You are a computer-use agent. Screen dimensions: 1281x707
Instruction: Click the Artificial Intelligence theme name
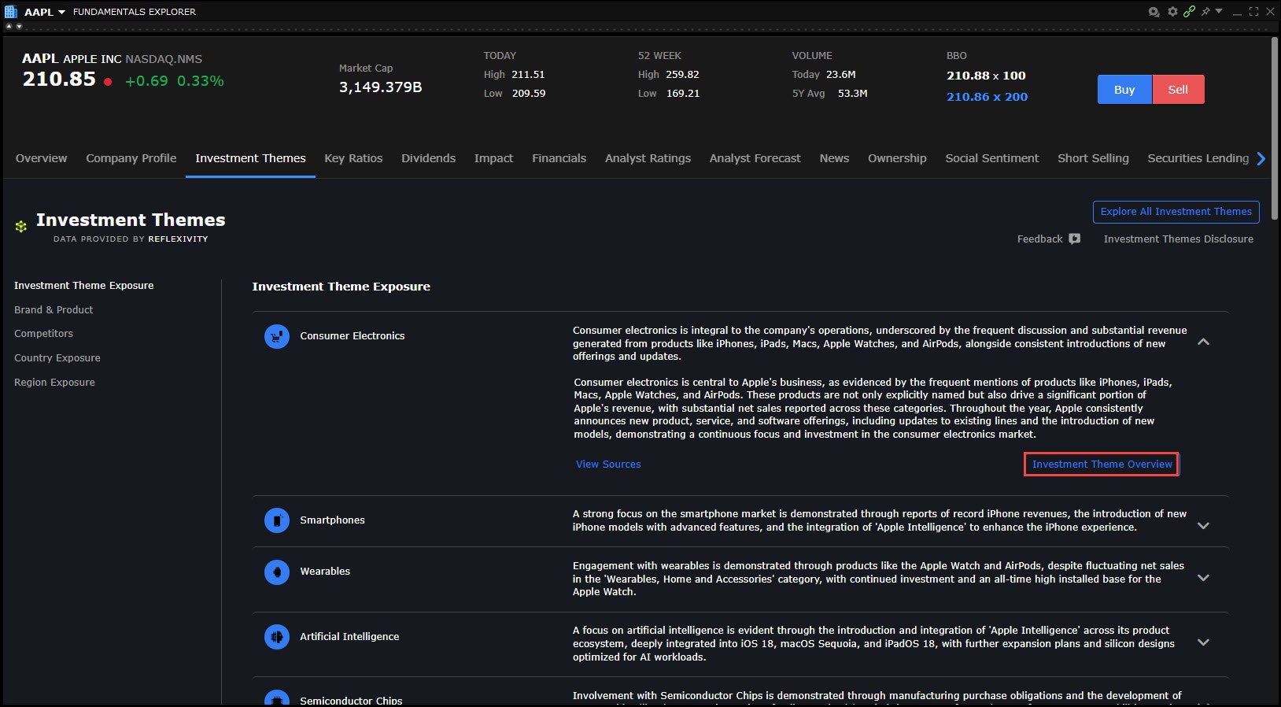349,637
